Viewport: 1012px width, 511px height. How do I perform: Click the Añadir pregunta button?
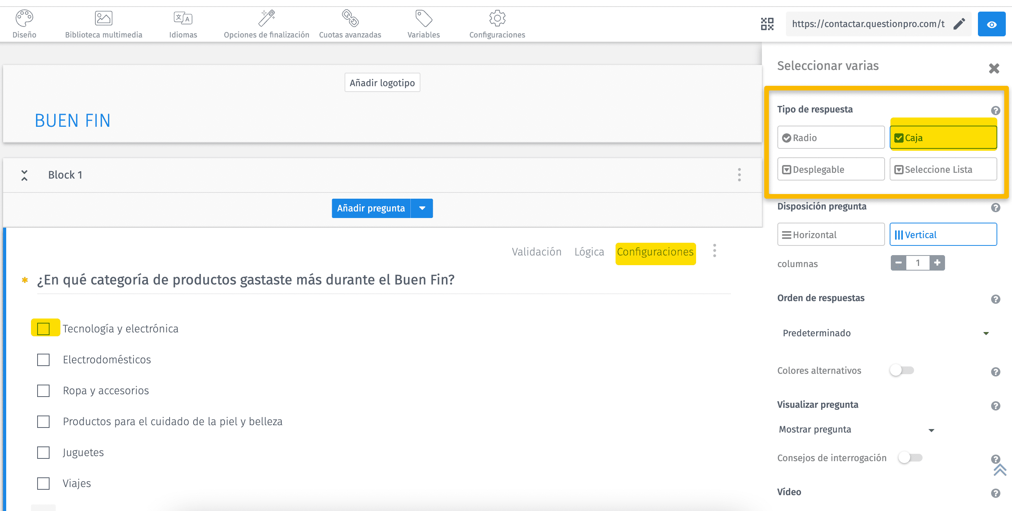click(370, 208)
